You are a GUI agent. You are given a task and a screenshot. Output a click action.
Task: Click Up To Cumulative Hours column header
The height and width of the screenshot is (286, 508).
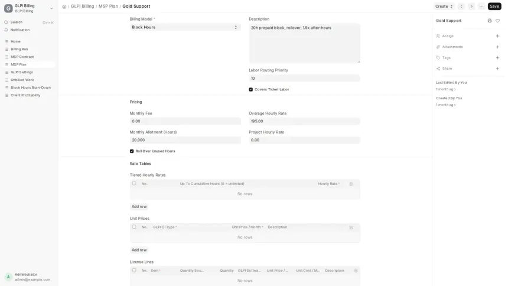pos(212,184)
